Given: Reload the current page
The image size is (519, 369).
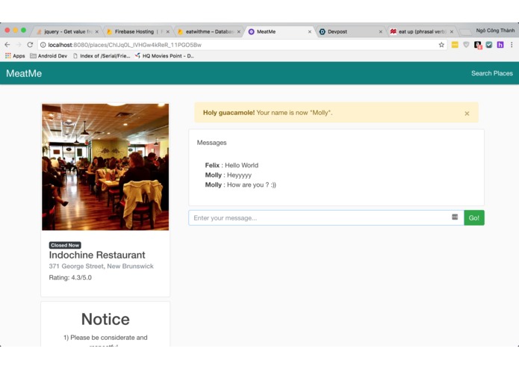Looking at the screenshot, I should point(30,45).
